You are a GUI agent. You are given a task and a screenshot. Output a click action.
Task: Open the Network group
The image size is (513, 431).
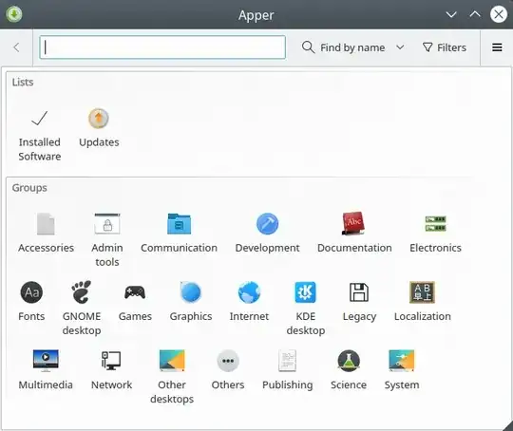click(111, 370)
